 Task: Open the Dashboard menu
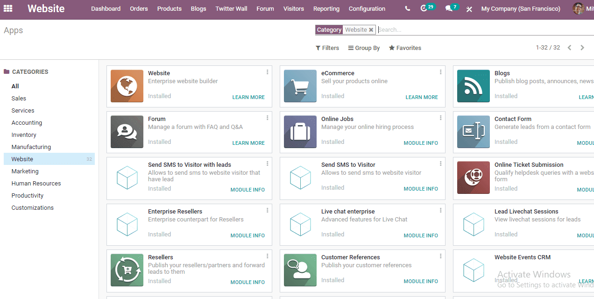[x=106, y=9]
